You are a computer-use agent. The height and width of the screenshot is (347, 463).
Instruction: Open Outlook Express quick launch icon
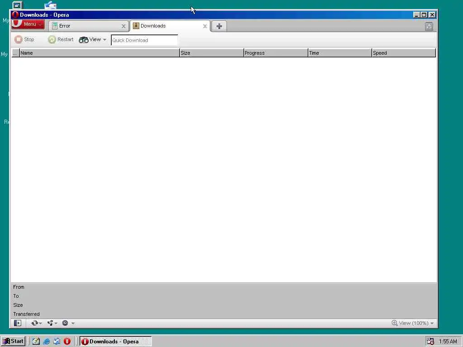[57, 342]
